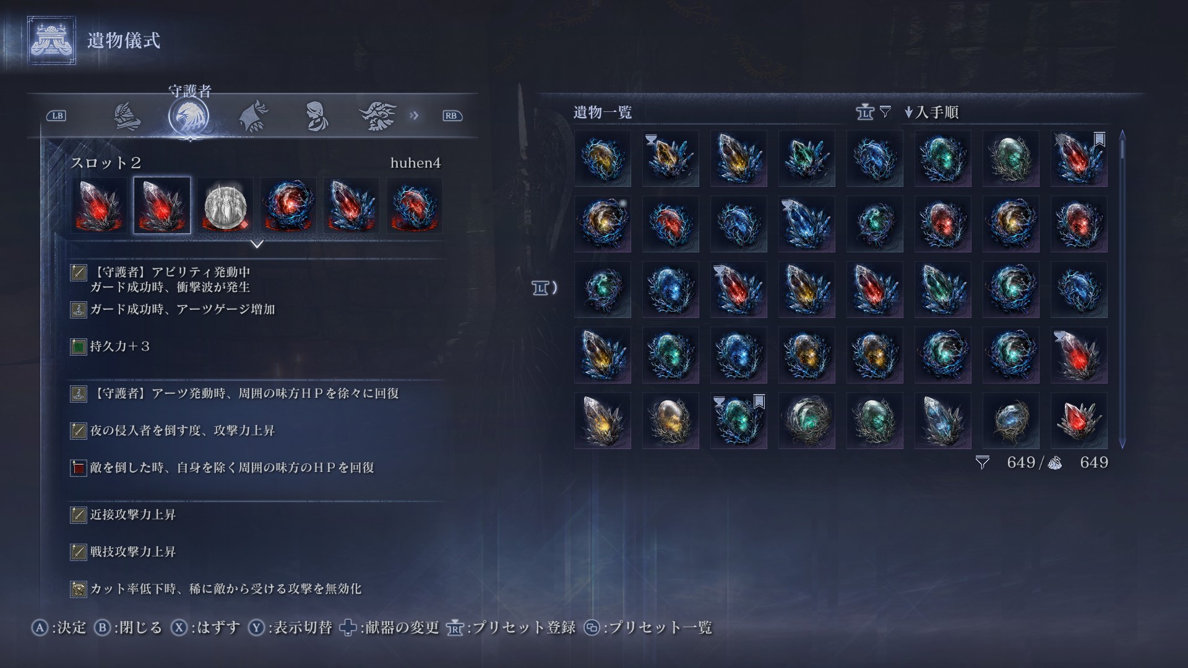Advance character list with double-arrow chevron

414,116
